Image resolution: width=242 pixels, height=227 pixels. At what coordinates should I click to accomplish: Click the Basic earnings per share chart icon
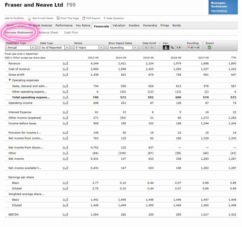65,183
